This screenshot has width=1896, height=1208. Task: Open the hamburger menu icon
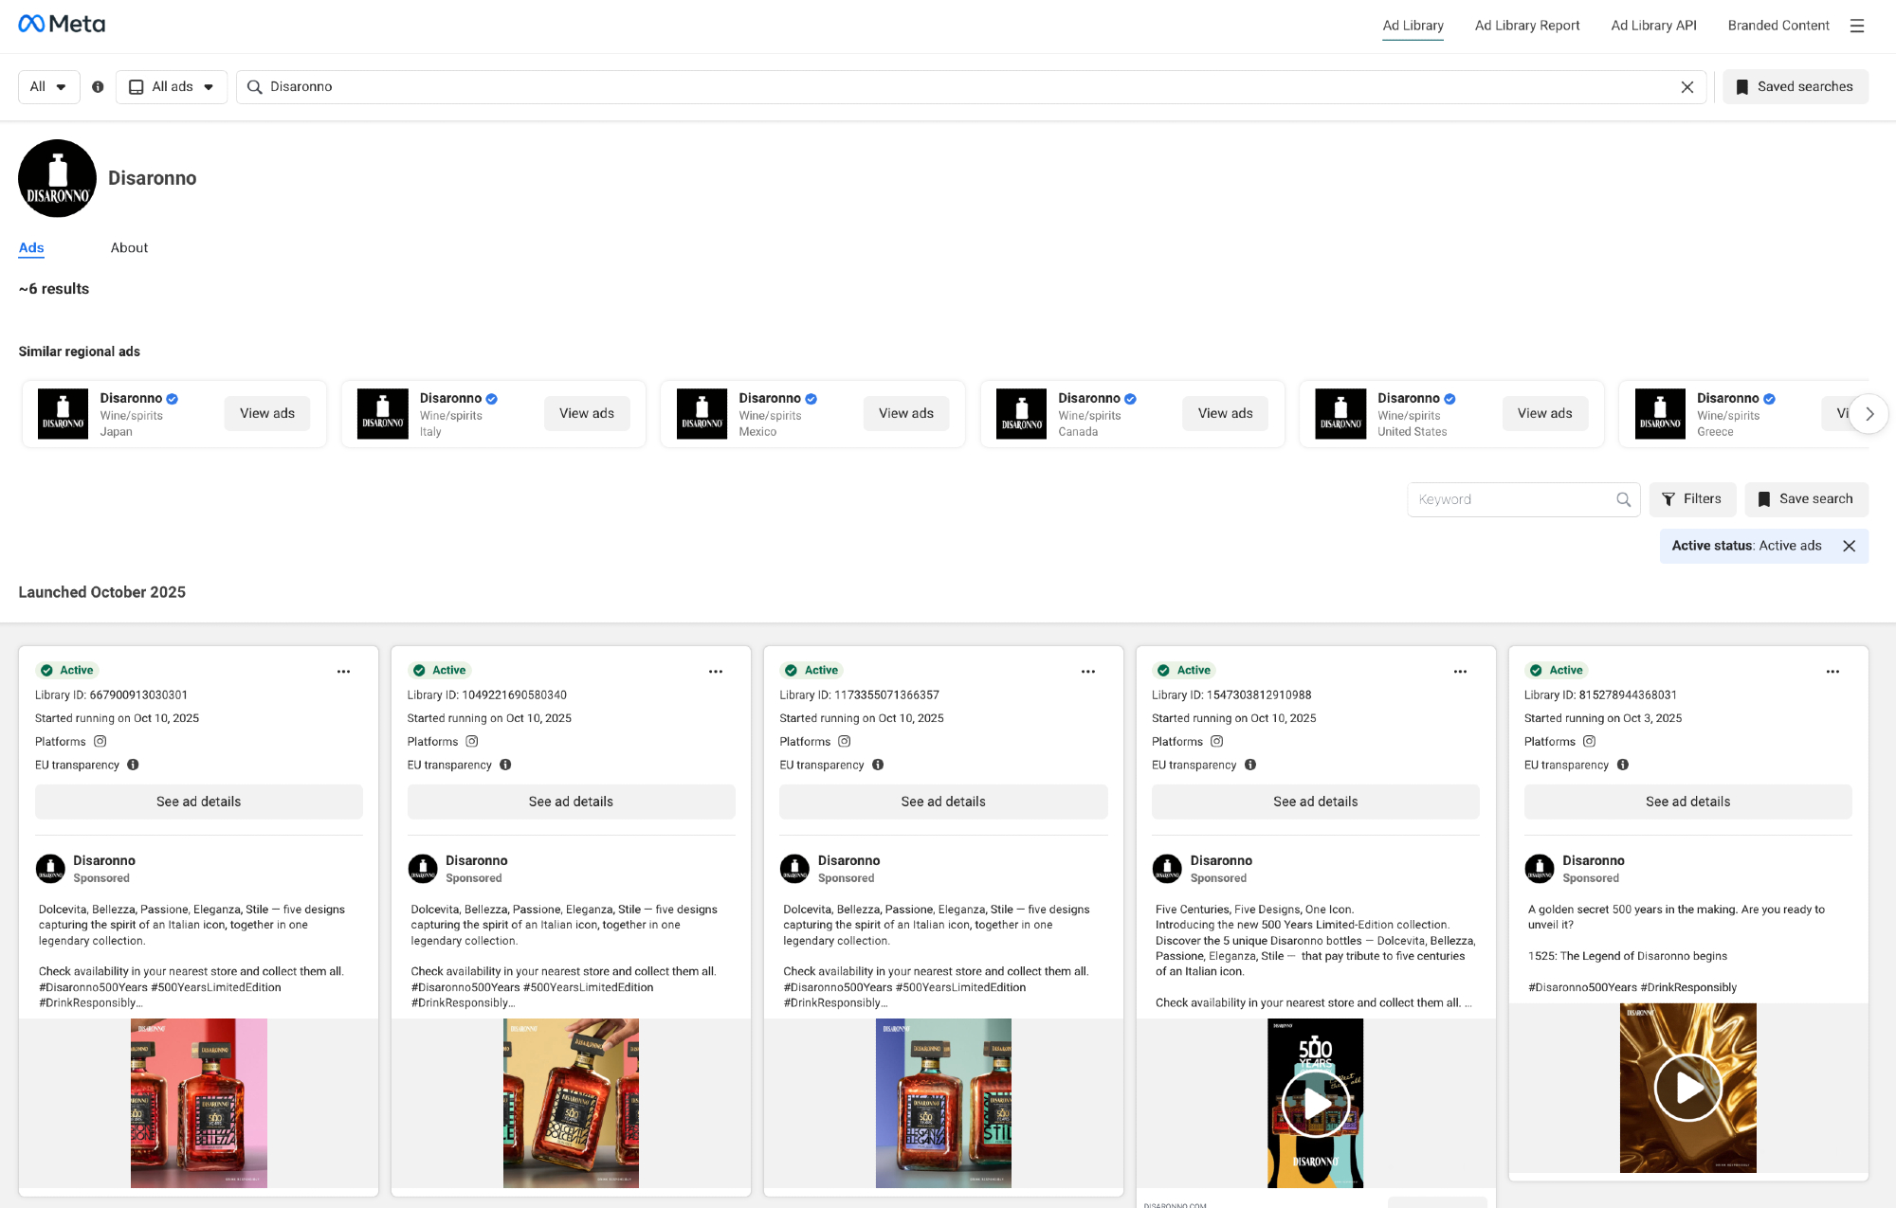(x=1856, y=27)
